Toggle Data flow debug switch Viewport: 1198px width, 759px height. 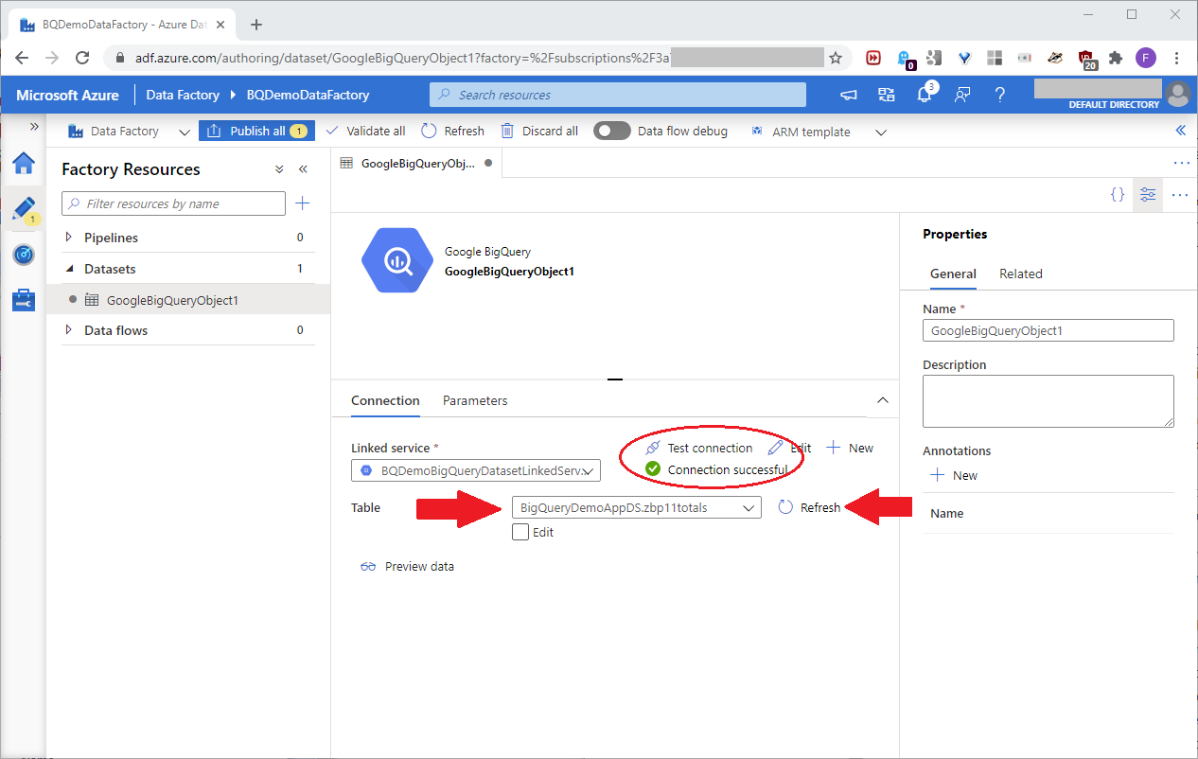[612, 131]
